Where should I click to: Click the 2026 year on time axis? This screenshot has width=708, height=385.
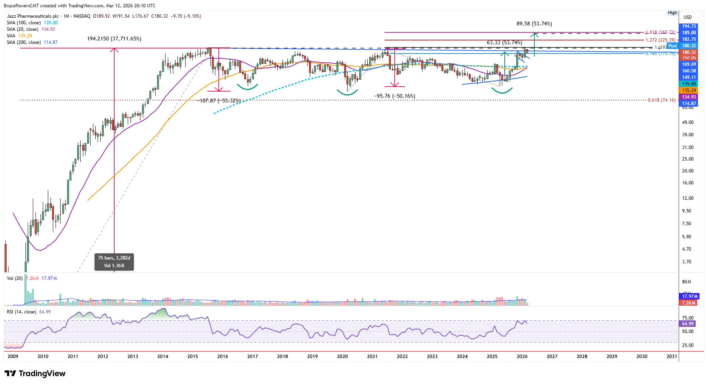(x=522, y=357)
